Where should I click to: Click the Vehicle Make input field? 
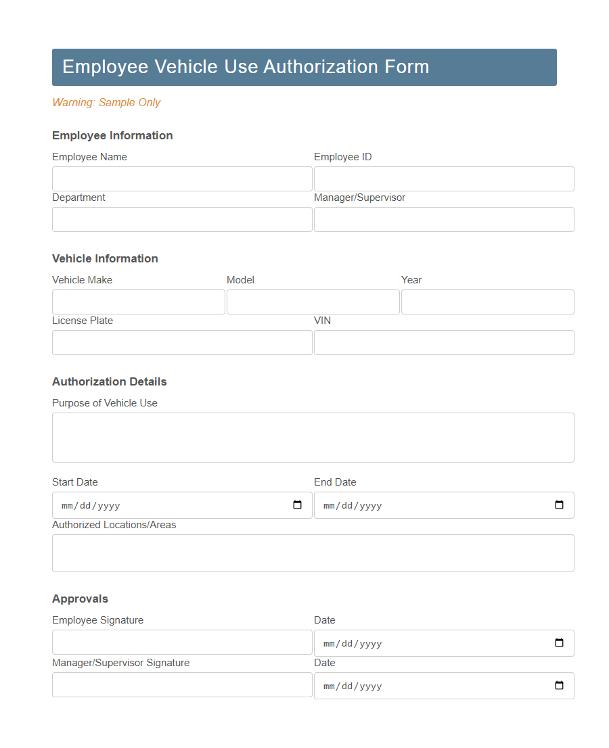click(138, 302)
